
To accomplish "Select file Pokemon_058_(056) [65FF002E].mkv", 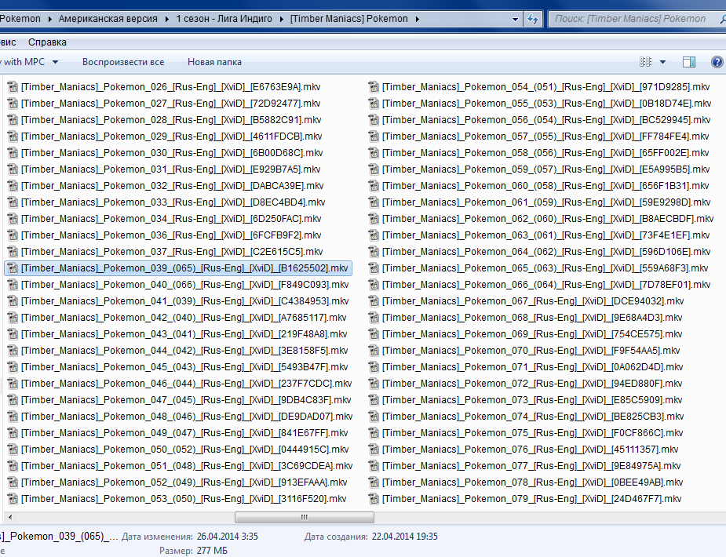I will pos(545,153).
